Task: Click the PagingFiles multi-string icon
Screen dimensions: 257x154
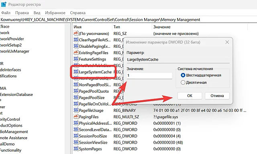Action: point(76,117)
